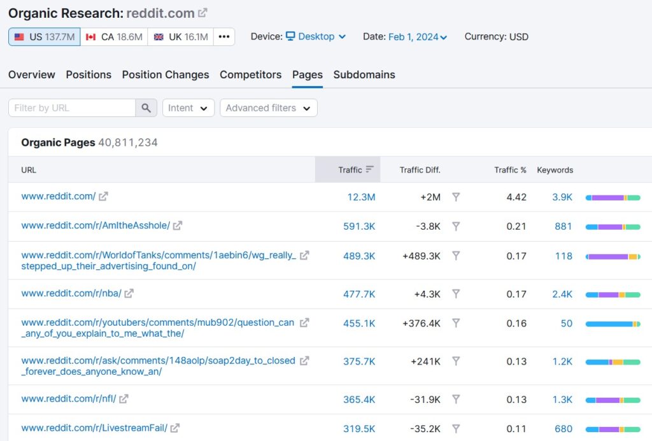Viewport: 652px width, 441px height.
Task: Open external link icon for WorldofTanks row
Action: (x=304, y=255)
